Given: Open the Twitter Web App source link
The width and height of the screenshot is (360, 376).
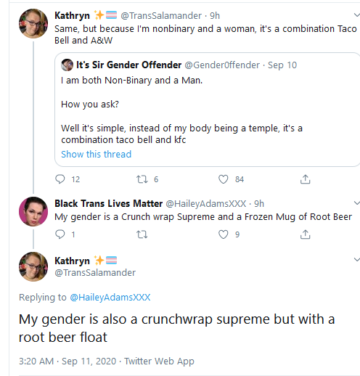Looking at the screenshot, I should coord(159,361).
